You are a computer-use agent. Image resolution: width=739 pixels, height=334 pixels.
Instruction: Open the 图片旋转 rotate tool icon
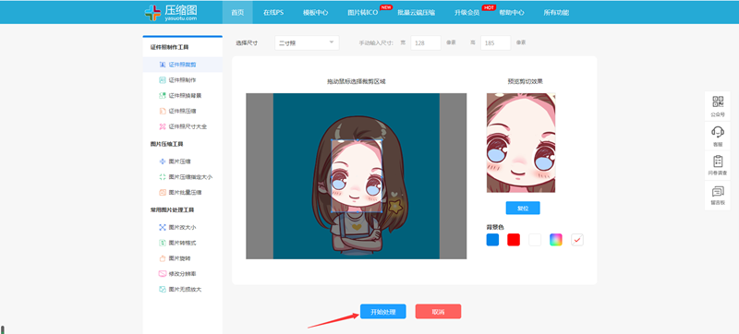click(x=163, y=258)
